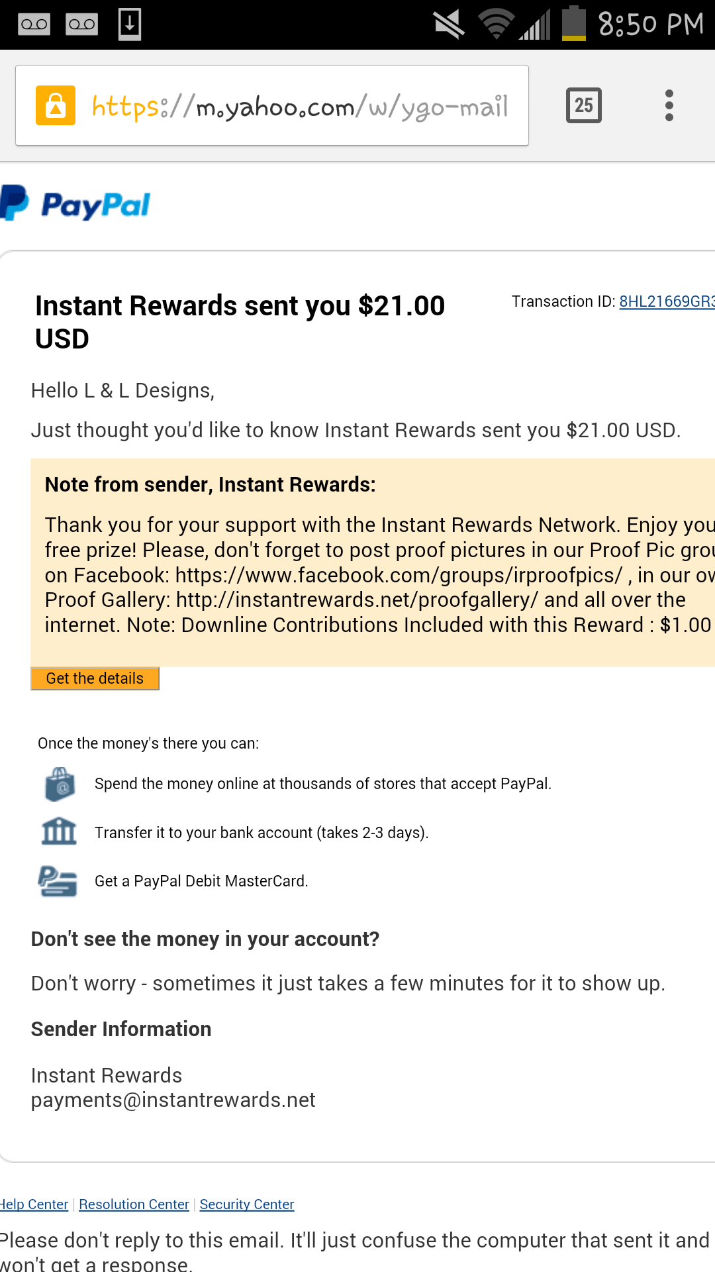The width and height of the screenshot is (715, 1272).
Task: Open the Security Center link
Action: (x=247, y=1204)
